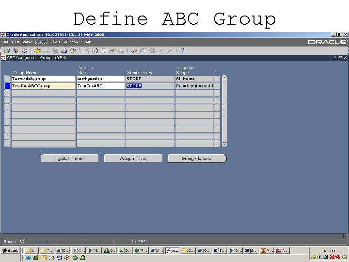The width and height of the screenshot is (349, 262).
Task: Click the Find flashlight toolbar icon
Action: (16, 51)
